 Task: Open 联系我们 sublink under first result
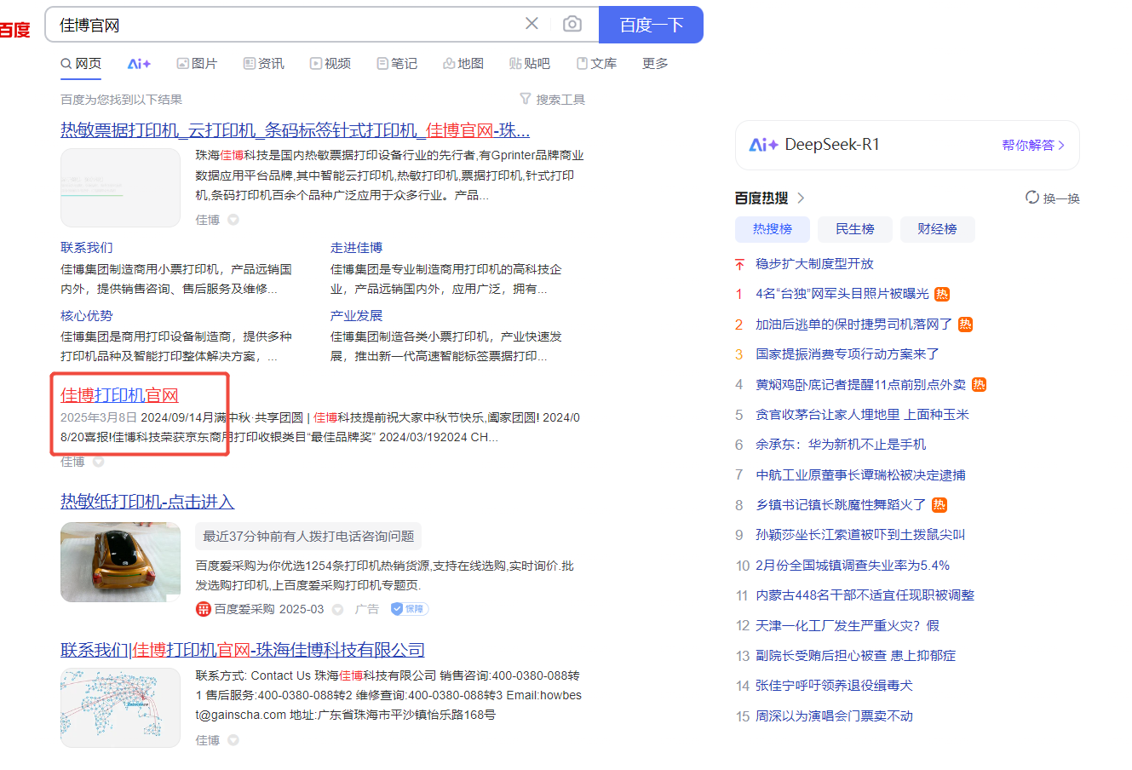(86, 247)
